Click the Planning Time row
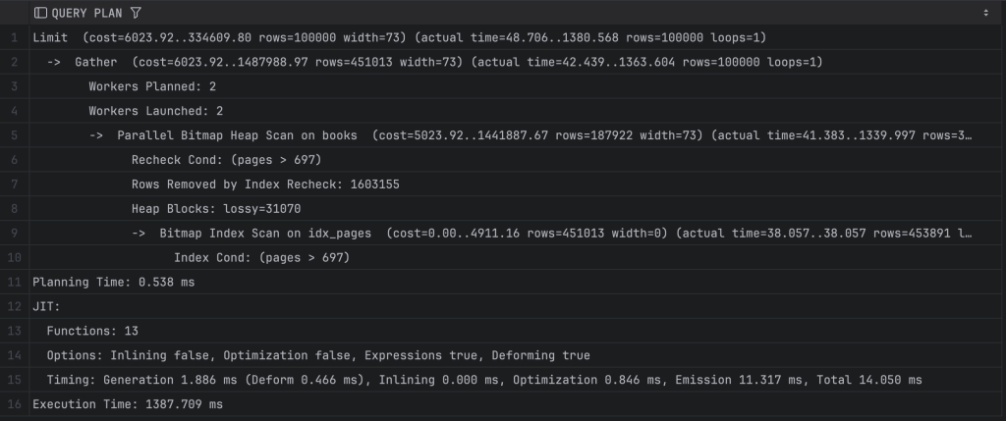The image size is (1006, 421). point(114,282)
